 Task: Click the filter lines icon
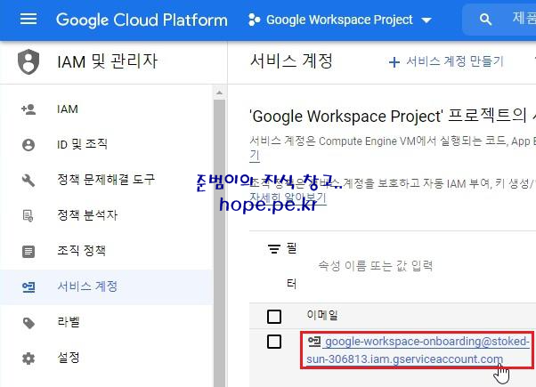[x=274, y=249]
